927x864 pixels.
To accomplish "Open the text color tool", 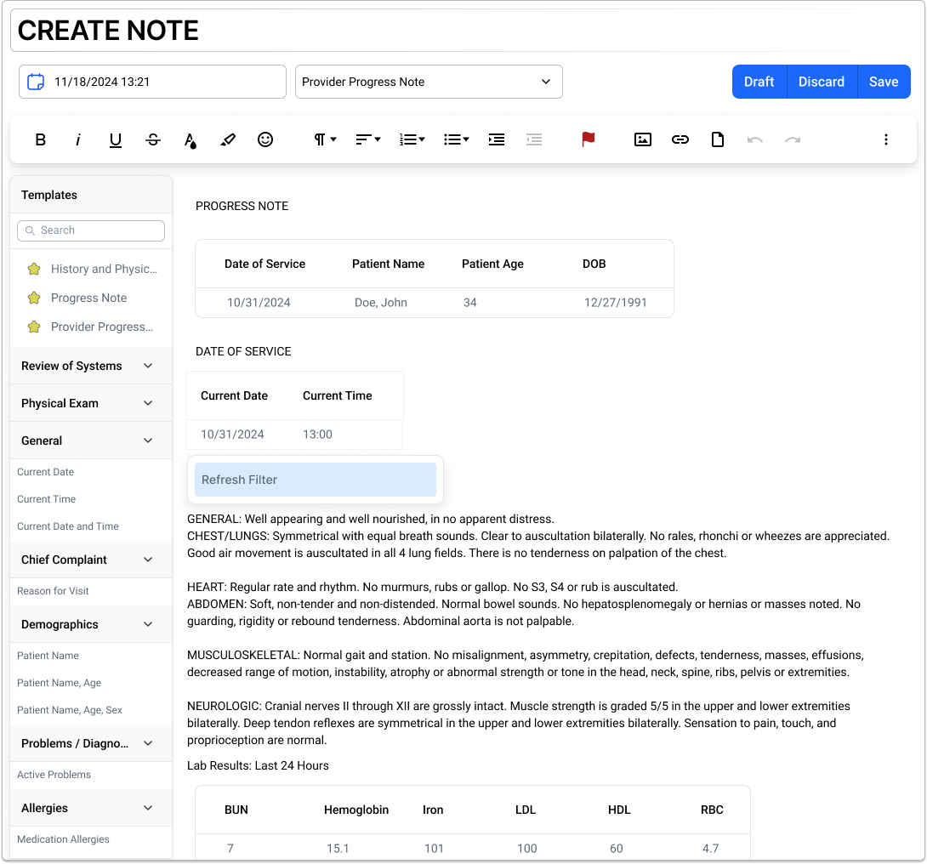I will click(x=190, y=140).
